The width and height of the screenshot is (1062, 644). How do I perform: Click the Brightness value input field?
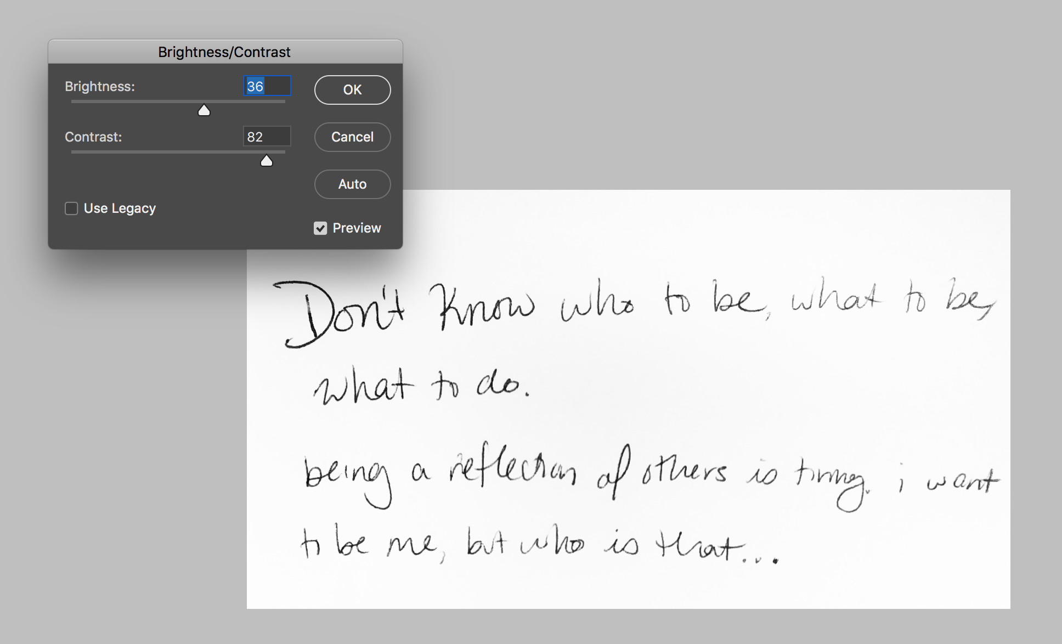(267, 86)
